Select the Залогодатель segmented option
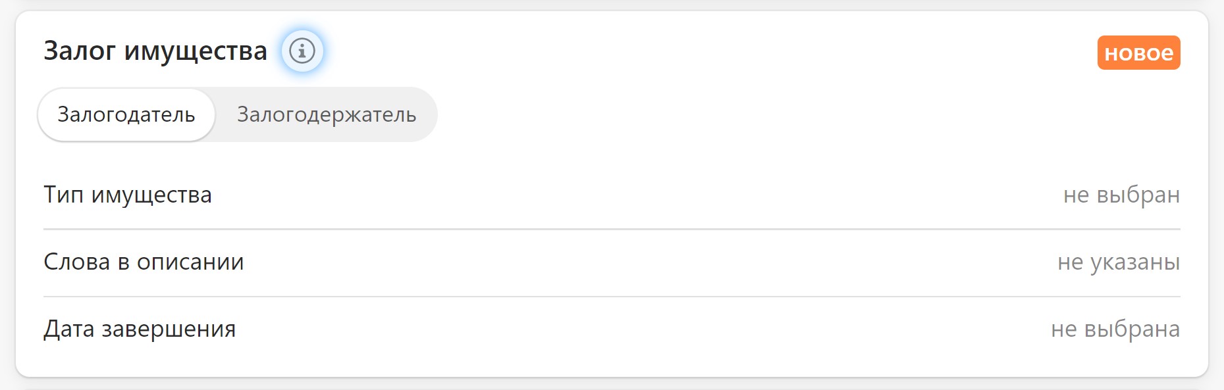1224x390 pixels. 126,114
